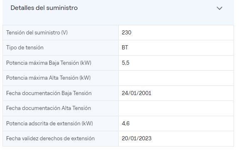Select the 24/01/2001 date value

pyautogui.click(x=137, y=93)
